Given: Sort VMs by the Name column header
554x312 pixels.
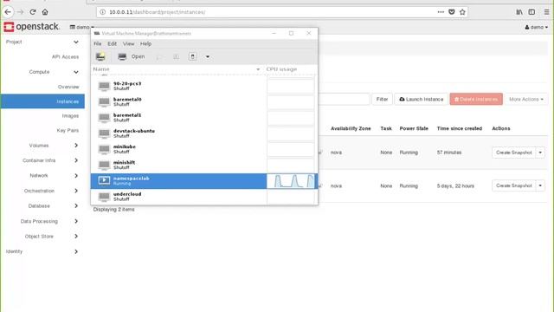Looking at the screenshot, I should click(177, 69).
